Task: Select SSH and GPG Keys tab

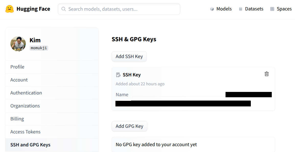Action: [x=30, y=145]
